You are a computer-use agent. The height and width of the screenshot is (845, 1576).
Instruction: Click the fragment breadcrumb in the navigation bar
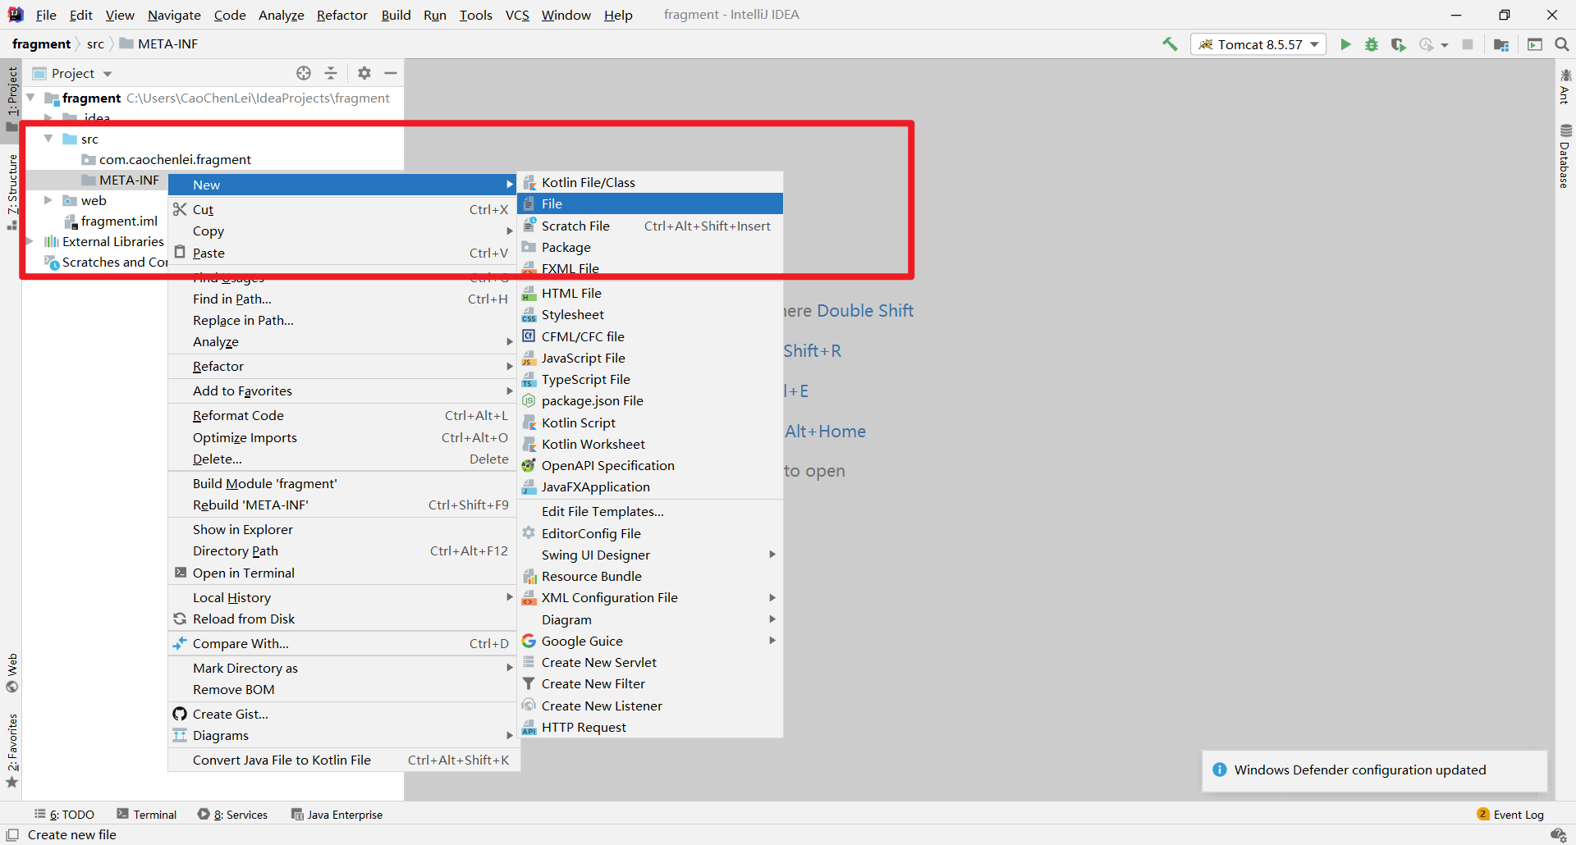(42, 44)
